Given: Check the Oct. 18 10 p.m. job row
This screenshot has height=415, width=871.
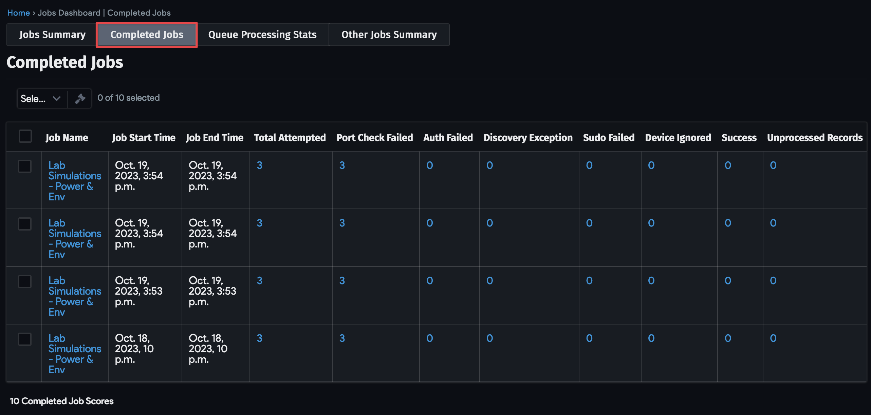Looking at the screenshot, I should click(25, 339).
